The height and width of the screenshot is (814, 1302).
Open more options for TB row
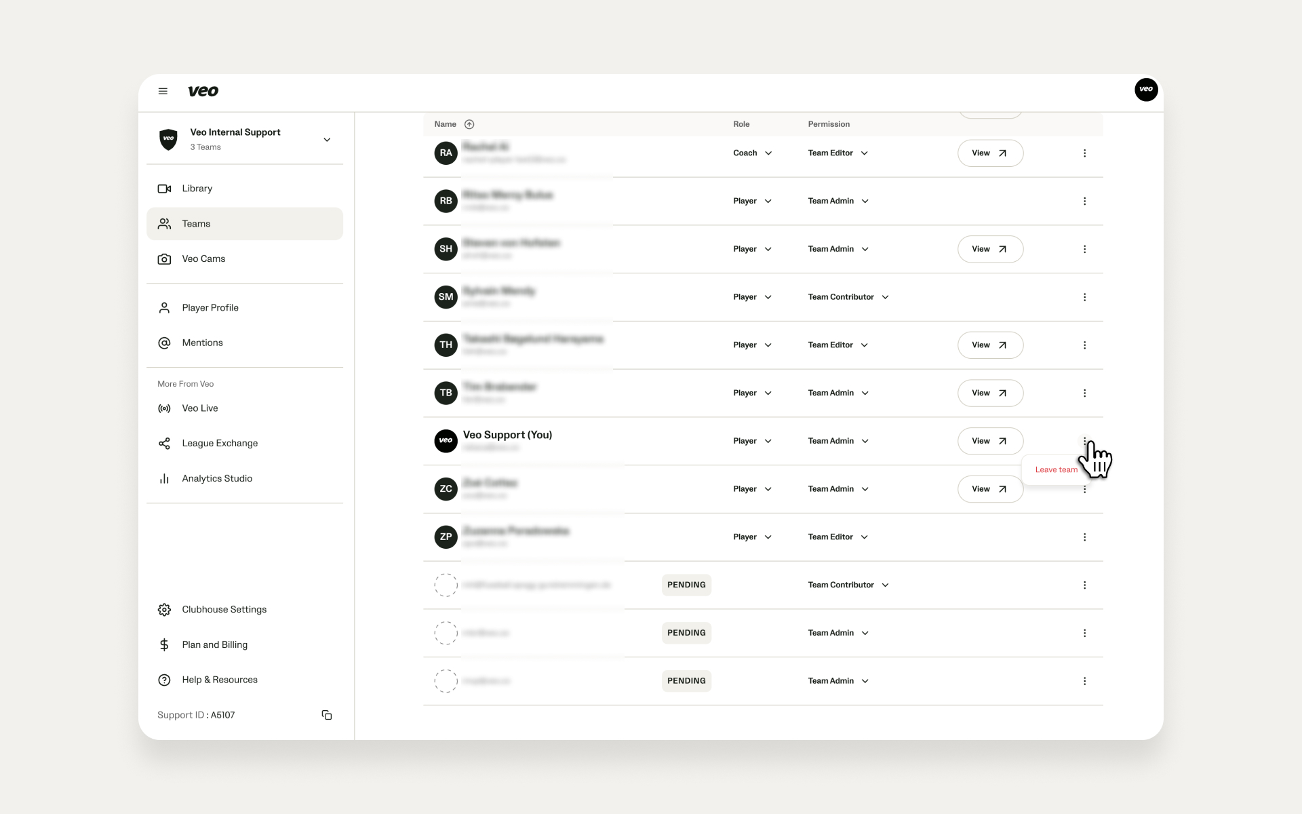[x=1084, y=393]
